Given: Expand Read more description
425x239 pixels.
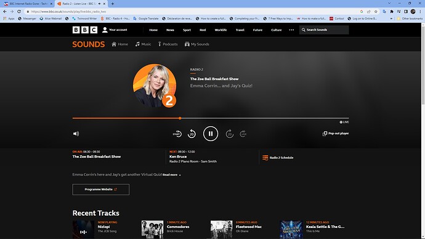Looking at the screenshot, I should pyautogui.click(x=172, y=175).
